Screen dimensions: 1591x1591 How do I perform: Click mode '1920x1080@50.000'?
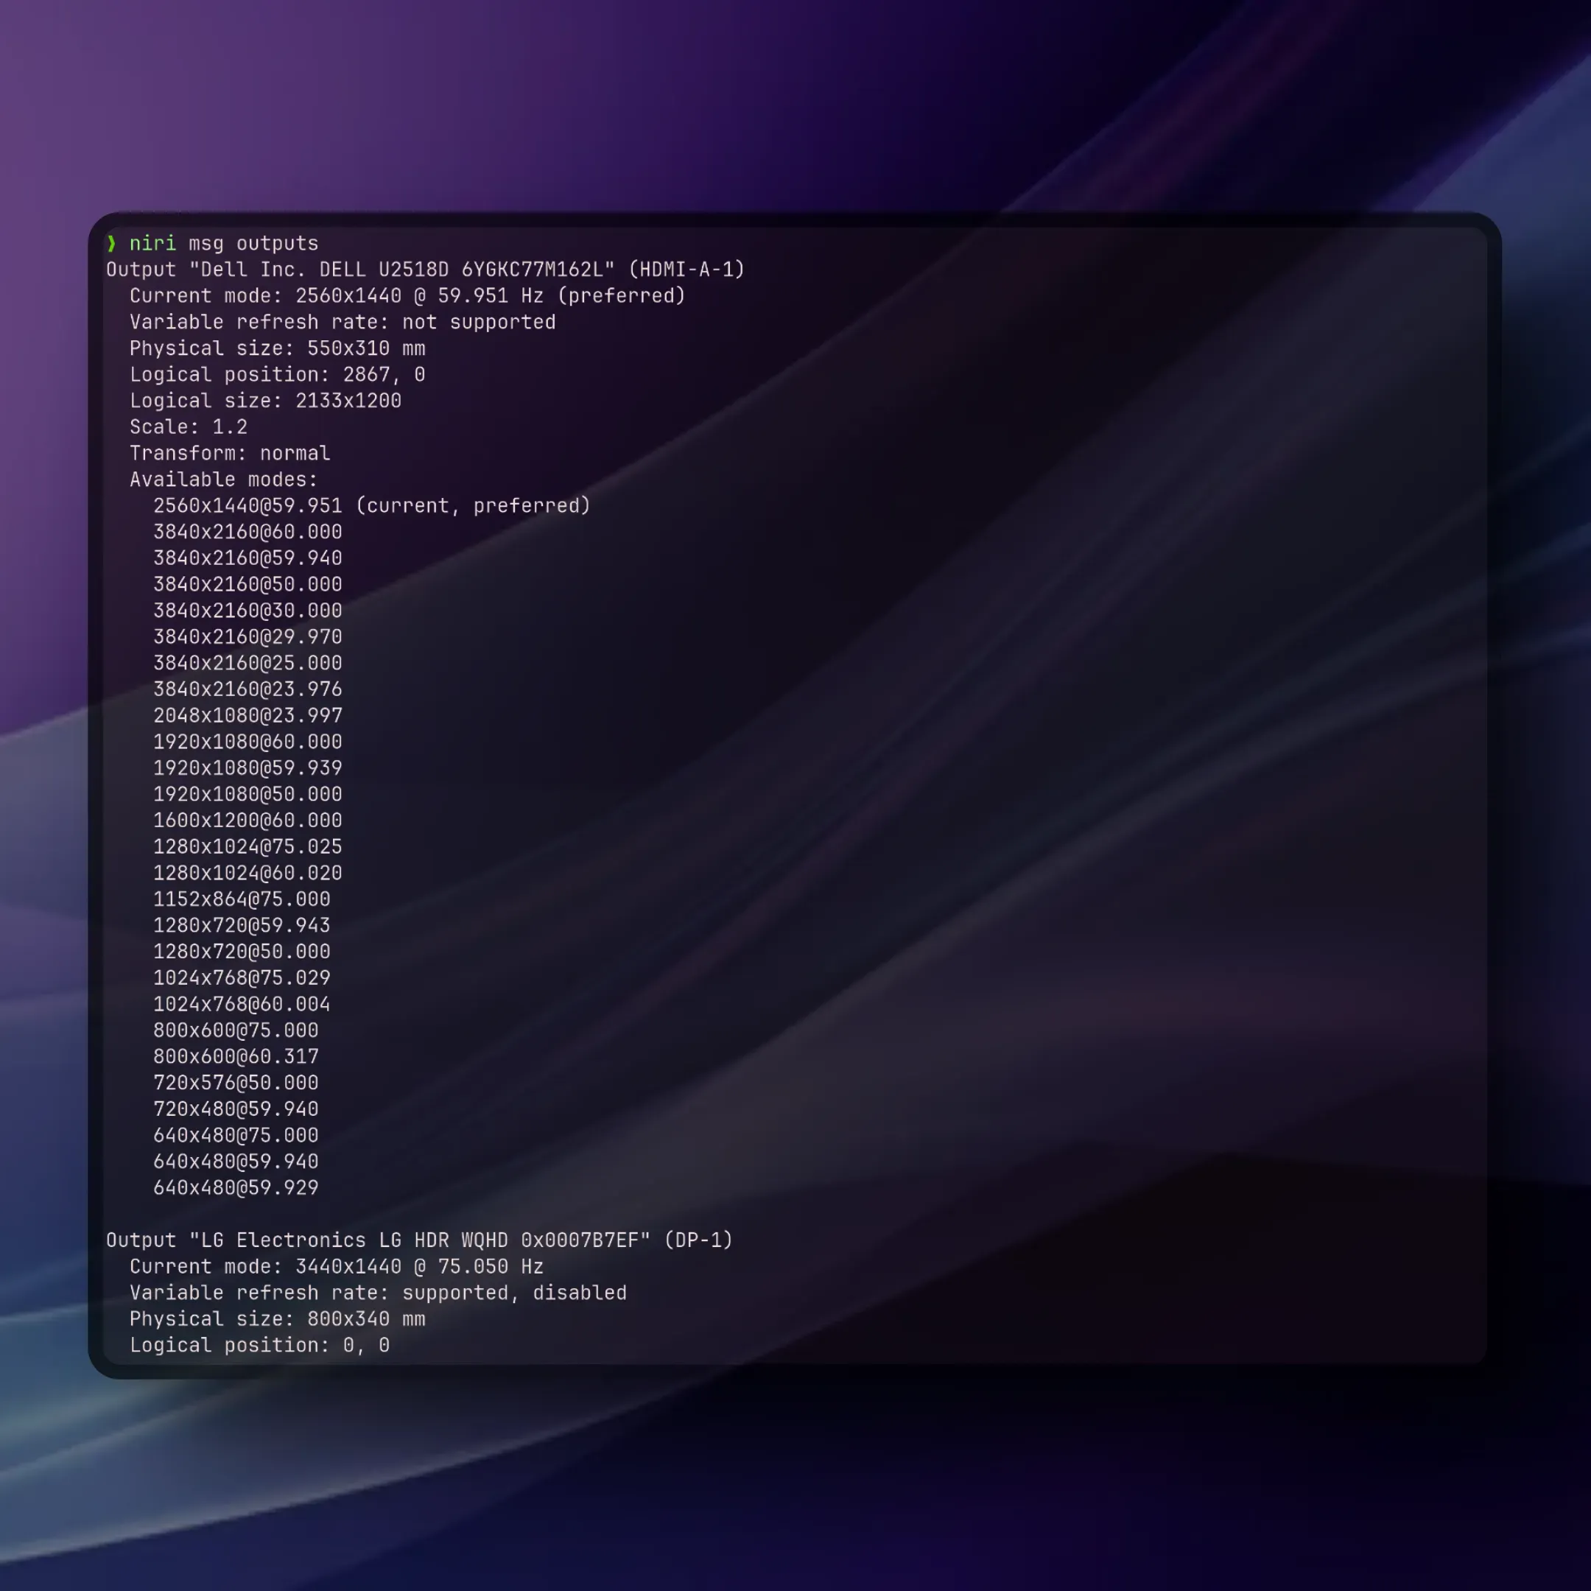click(x=248, y=795)
